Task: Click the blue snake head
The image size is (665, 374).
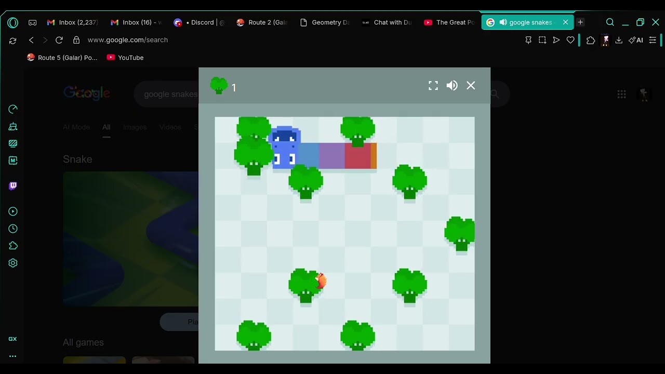Action: tap(285, 148)
